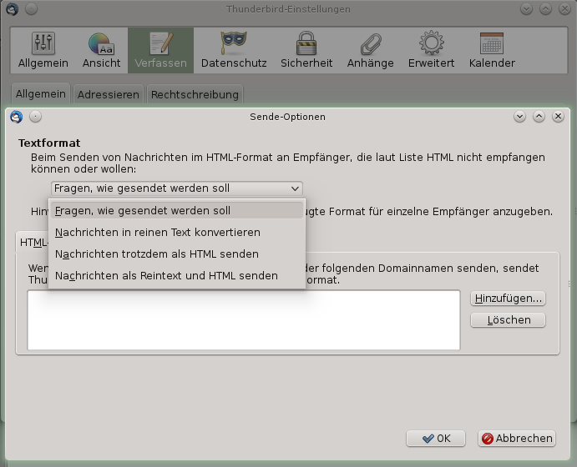Screen dimensions: 577x467
Task: Open the Datenschutz mask icon category
Action: 234,50
